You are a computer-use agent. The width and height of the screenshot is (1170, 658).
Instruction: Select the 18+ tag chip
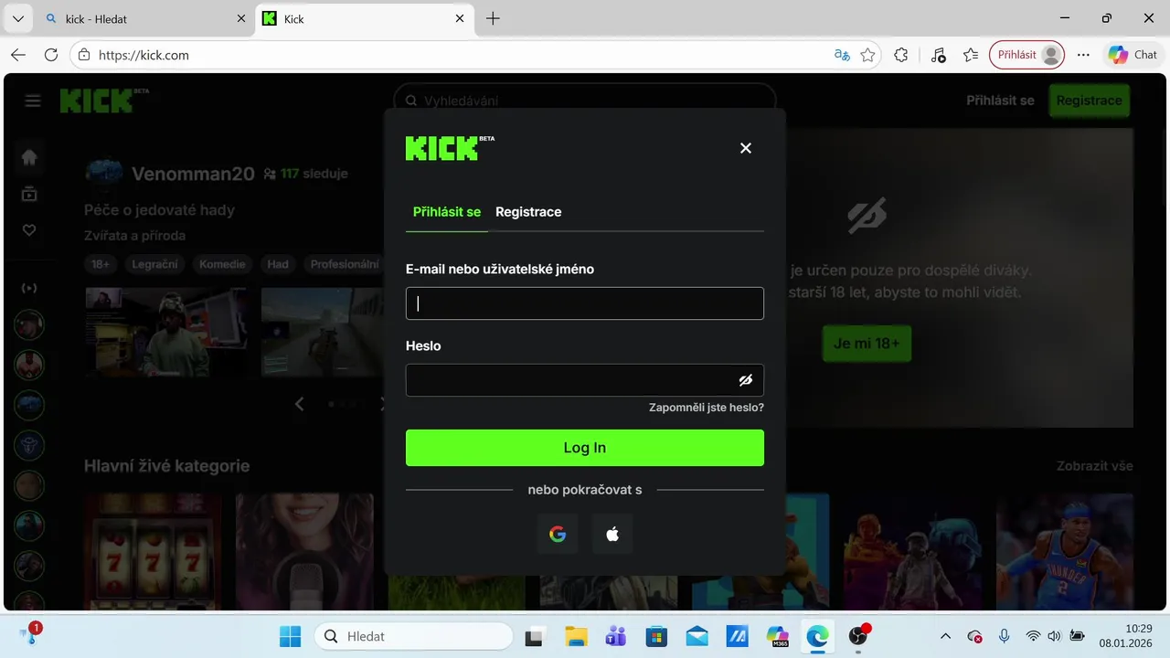coord(101,264)
